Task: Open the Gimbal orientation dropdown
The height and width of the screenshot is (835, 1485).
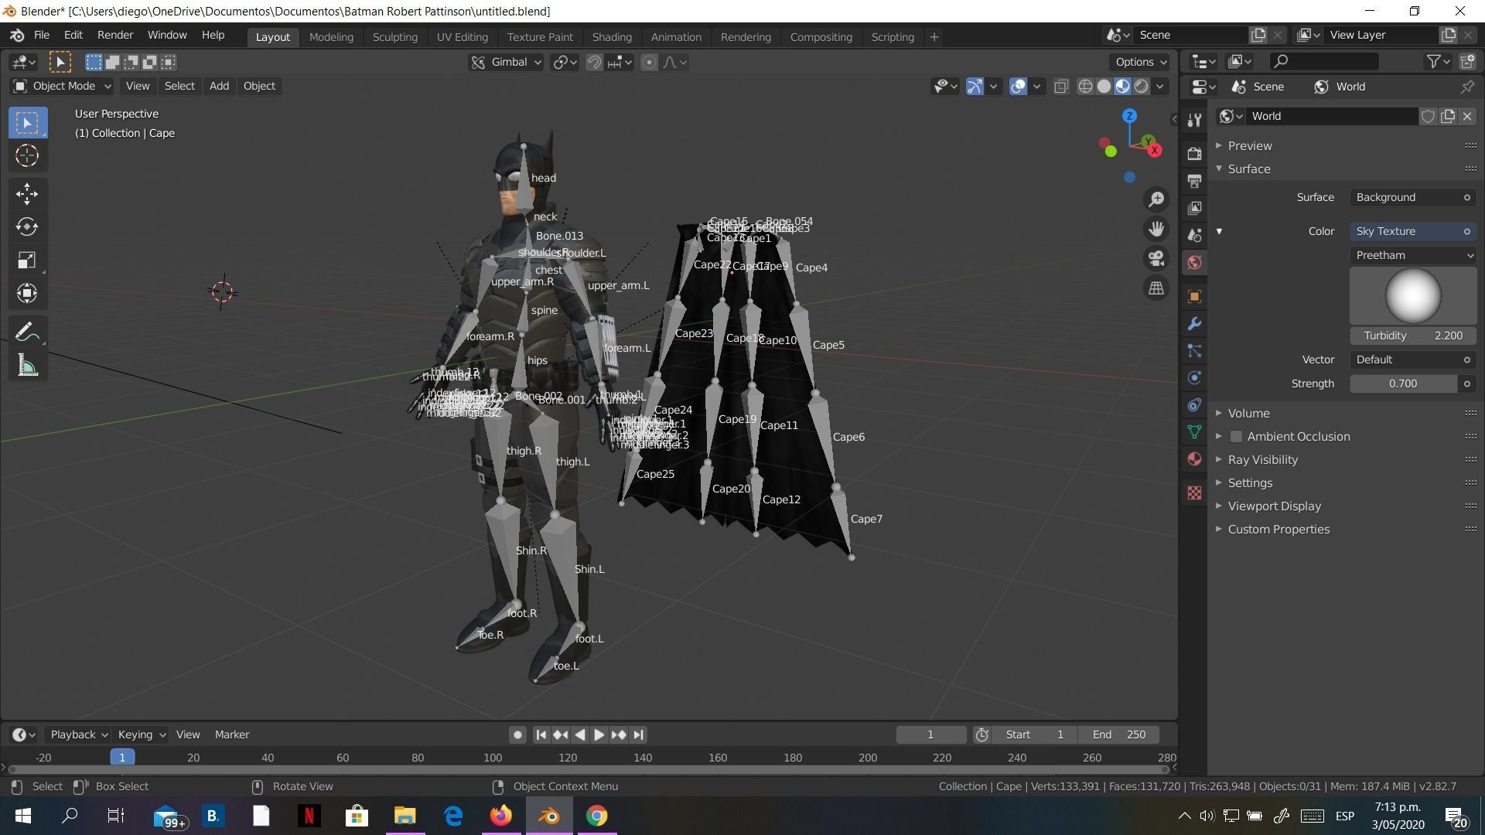Action: tap(507, 63)
